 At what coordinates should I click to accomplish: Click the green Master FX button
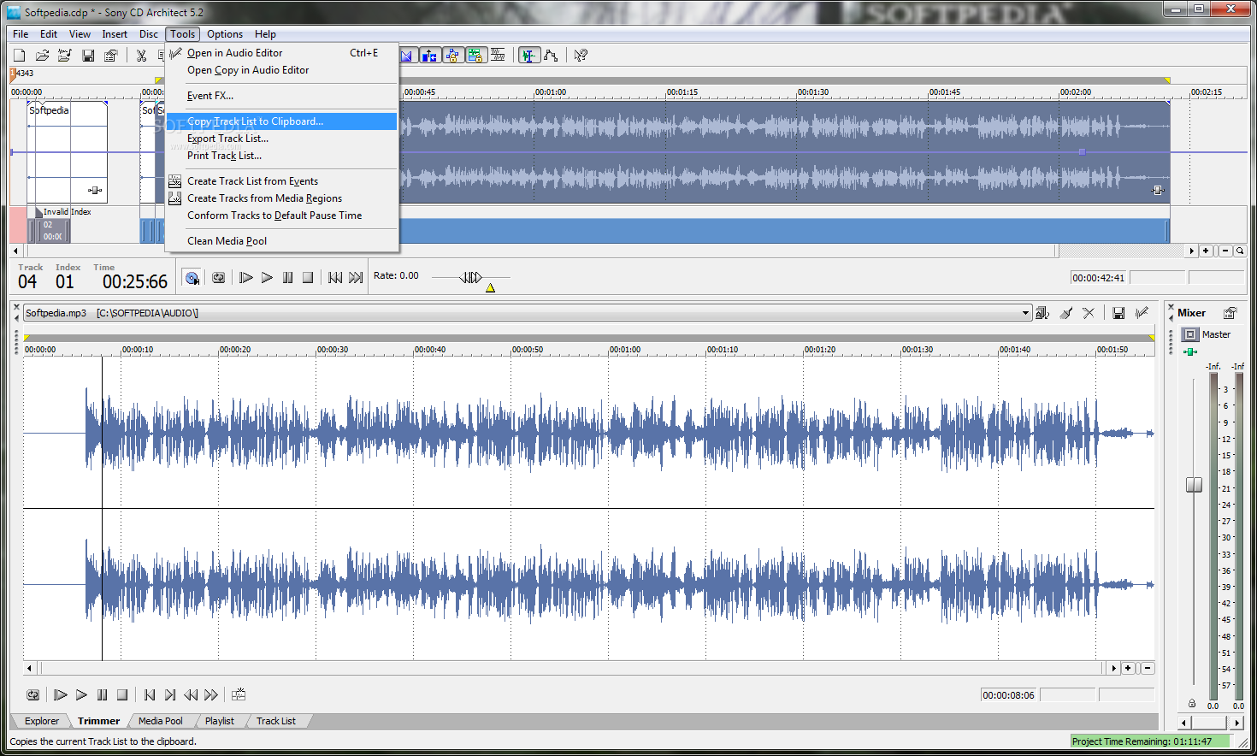pos(1189,351)
